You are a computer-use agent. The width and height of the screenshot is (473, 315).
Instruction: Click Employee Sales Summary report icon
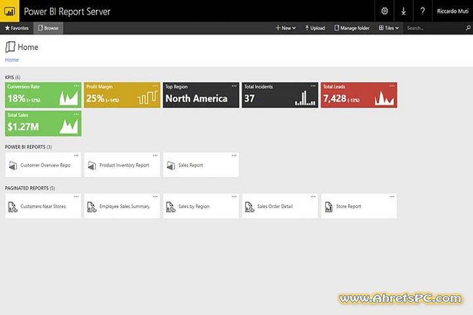[91, 207]
